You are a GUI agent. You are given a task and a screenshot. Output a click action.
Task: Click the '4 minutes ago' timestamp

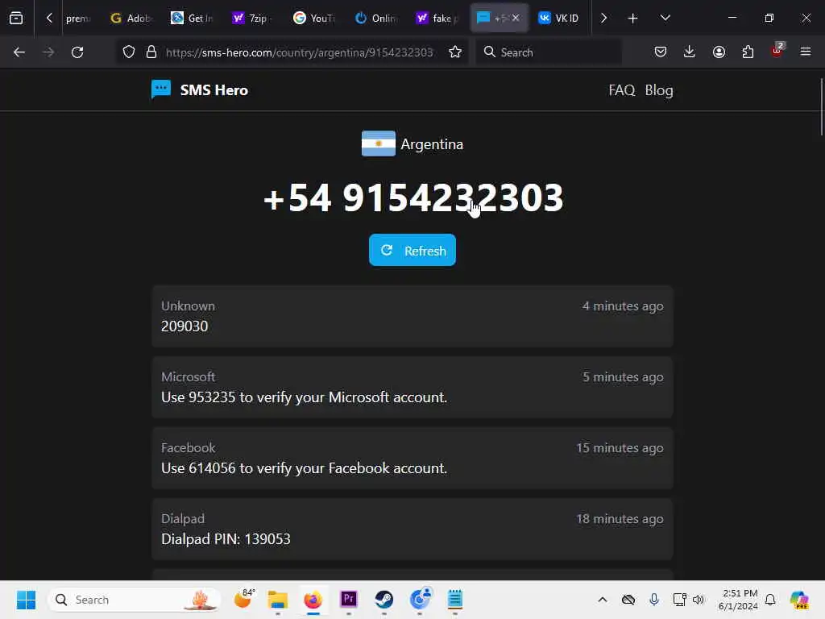pos(623,306)
